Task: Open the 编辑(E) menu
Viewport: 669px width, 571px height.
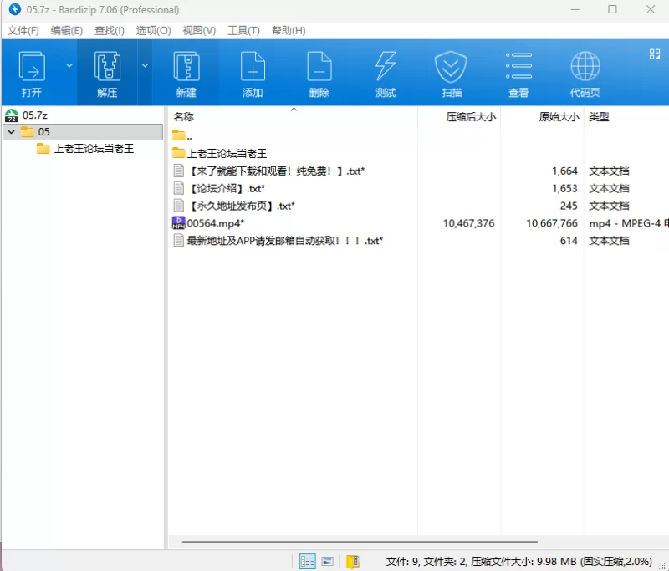Action: (x=67, y=31)
